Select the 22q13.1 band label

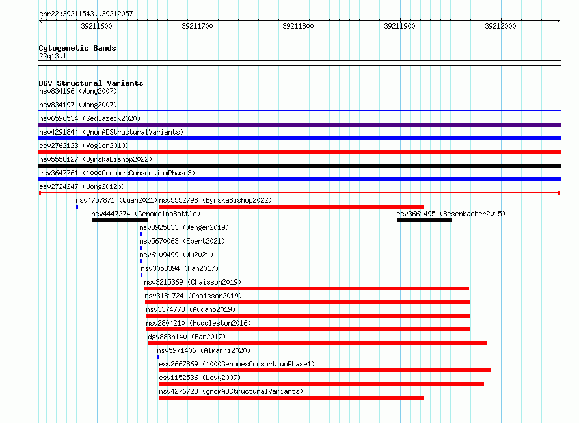pyautogui.click(x=53, y=57)
